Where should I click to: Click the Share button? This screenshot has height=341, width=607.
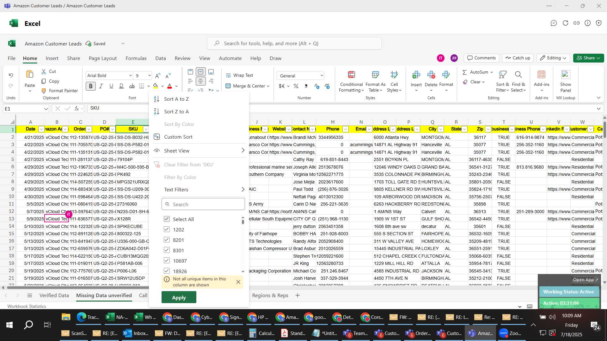point(588,58)
